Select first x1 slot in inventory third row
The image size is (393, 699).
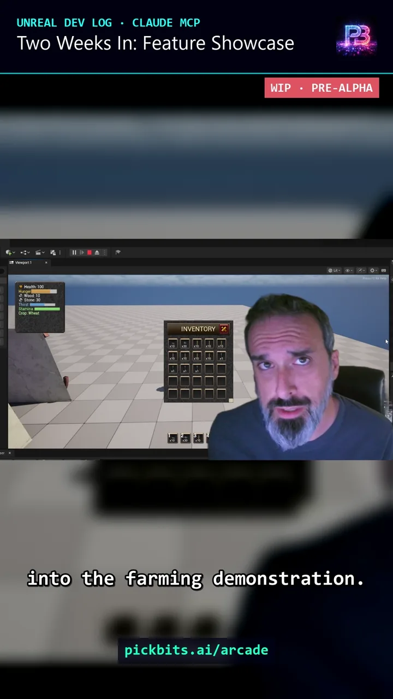coord(172,369)
